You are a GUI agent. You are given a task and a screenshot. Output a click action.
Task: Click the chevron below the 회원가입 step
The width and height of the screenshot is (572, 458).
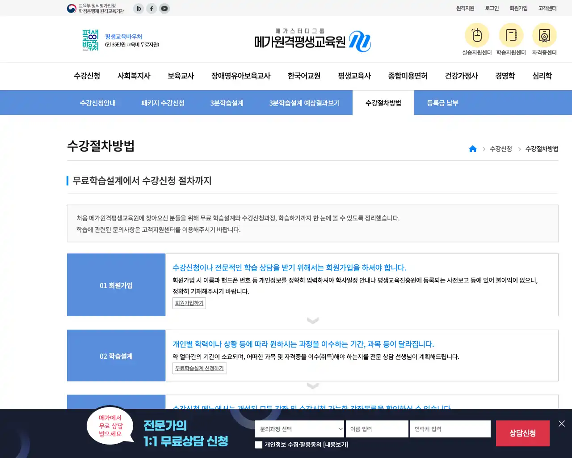pos(312,320)
